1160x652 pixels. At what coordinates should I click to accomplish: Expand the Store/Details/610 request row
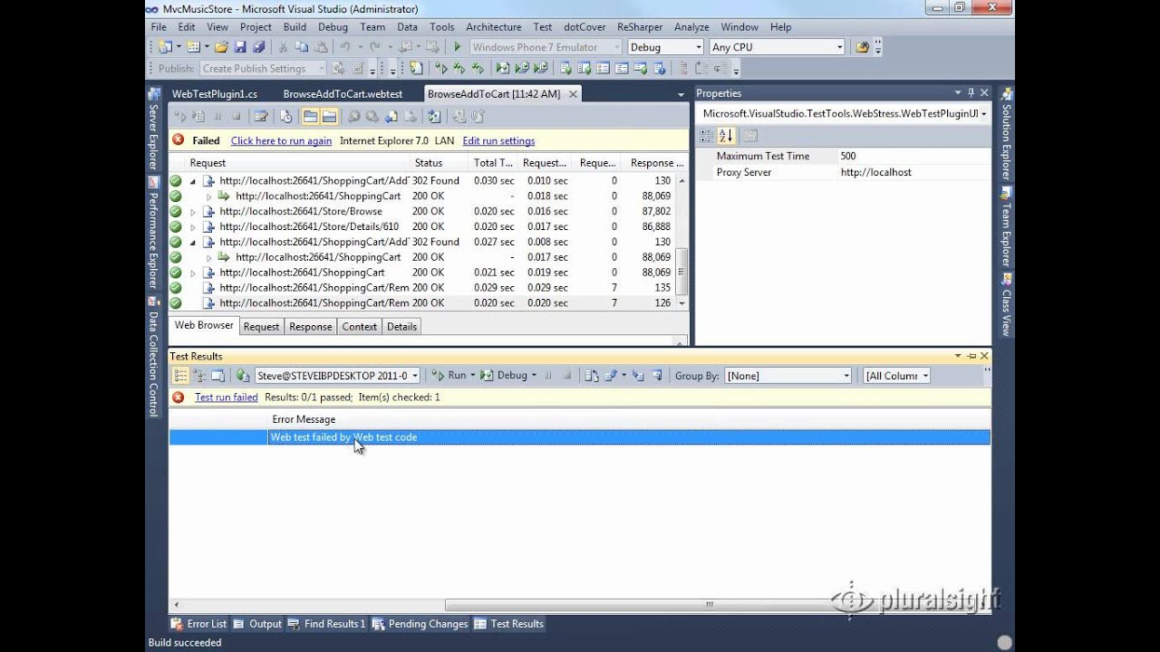click(192, 226)
